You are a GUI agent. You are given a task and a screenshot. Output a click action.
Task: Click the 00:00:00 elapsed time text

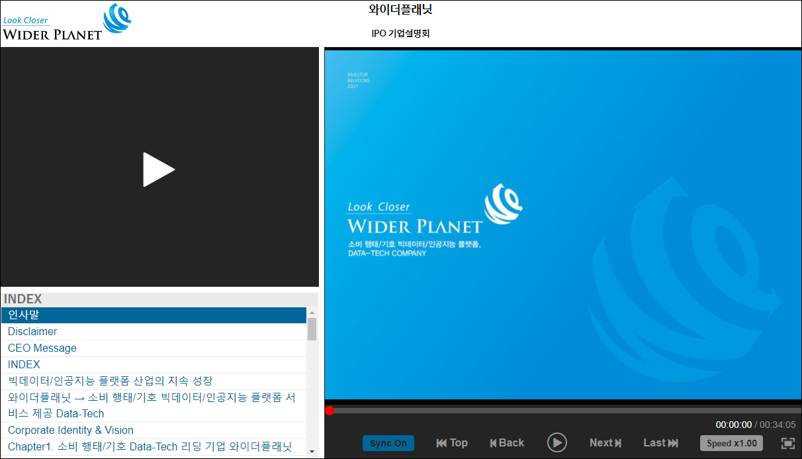point(734,425)
